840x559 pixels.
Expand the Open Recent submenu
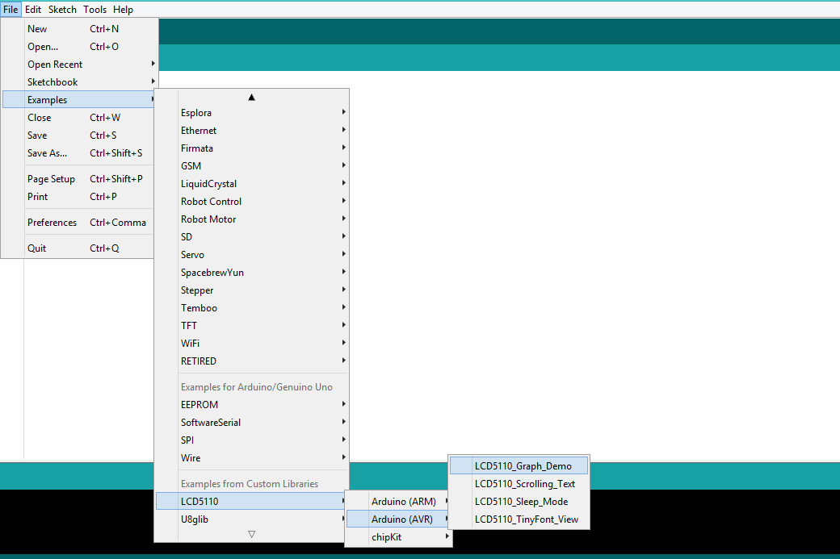pos(80,65)
